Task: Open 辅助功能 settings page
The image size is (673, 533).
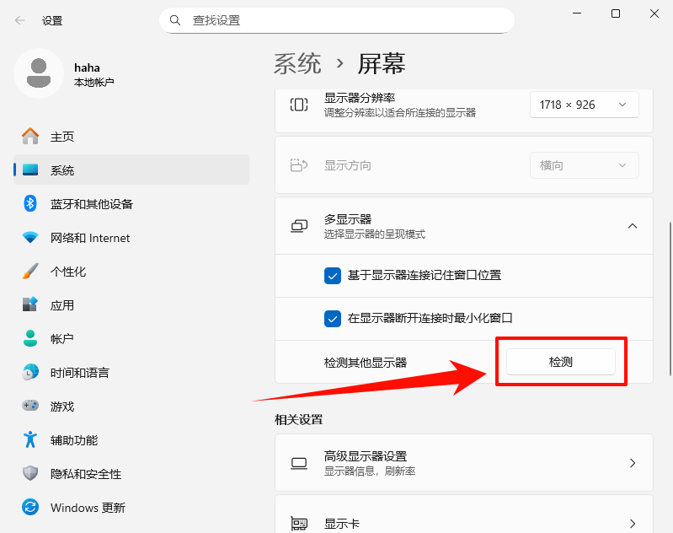Action: coord(131,439)
